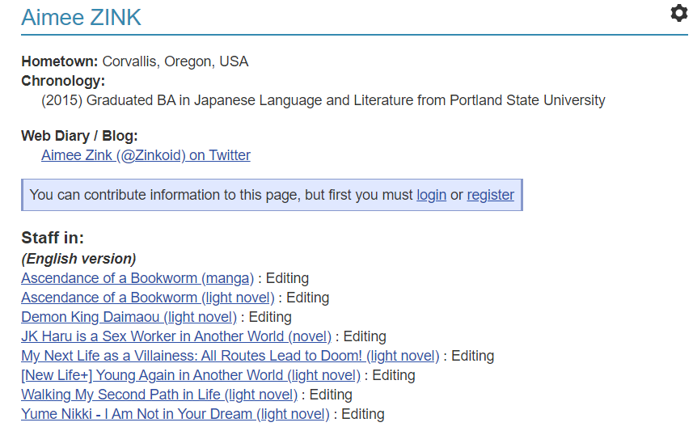Select 'You can contribute information' notice text
Image resolution: width=693 pixels, height=431 pixels.
click(x=272, y=195)
